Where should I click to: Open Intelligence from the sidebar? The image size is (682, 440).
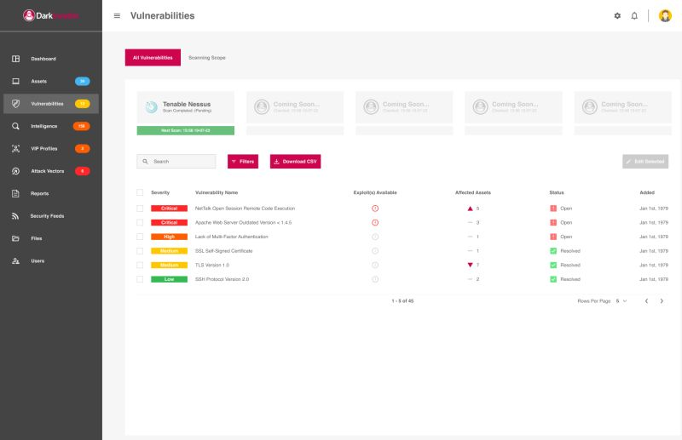coord(51,126)
